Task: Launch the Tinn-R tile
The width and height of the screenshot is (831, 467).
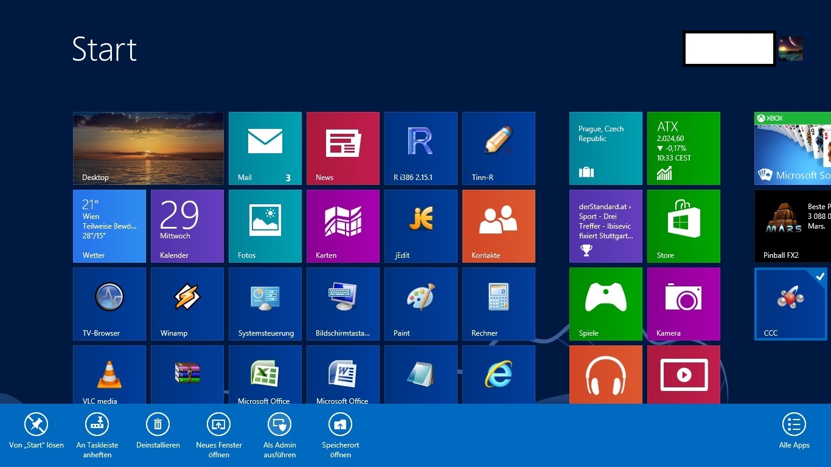Action: (499, 148)
